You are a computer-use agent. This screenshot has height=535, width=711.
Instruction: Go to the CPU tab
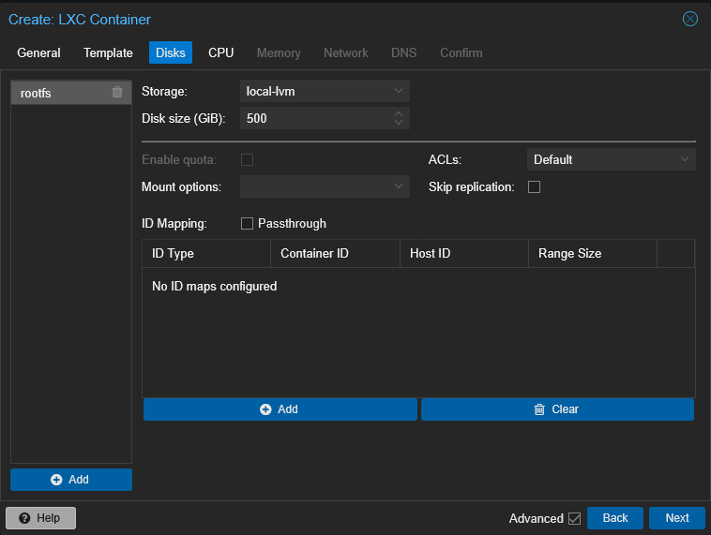point(220,53)
